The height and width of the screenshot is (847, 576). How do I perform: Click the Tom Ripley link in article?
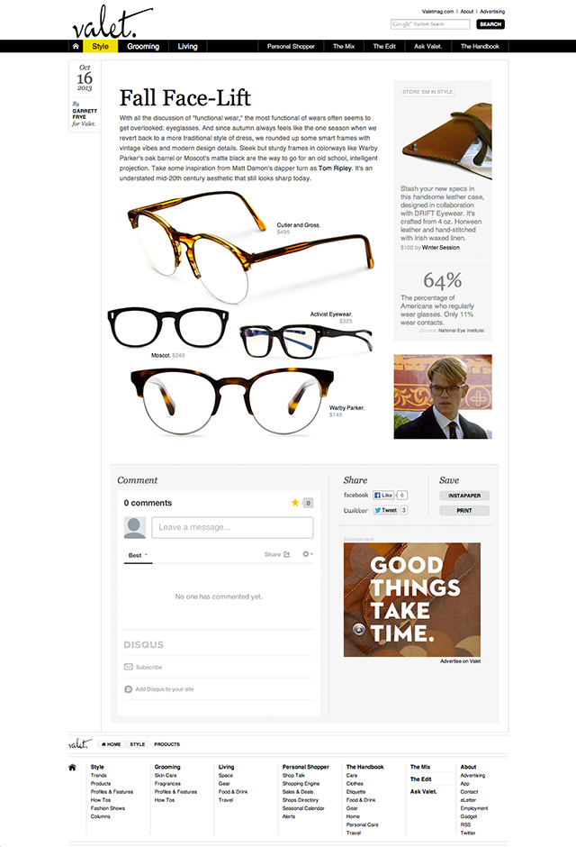[335, 168]
